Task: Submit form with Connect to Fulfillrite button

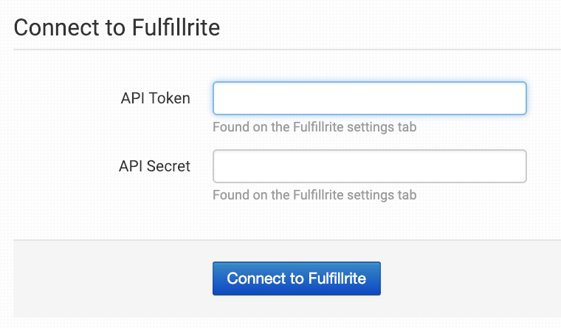Action: coord(296,279)
